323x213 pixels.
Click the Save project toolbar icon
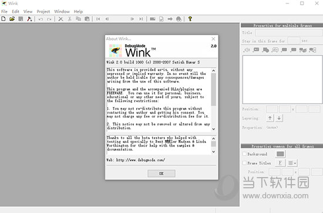[x=21, y=19]
